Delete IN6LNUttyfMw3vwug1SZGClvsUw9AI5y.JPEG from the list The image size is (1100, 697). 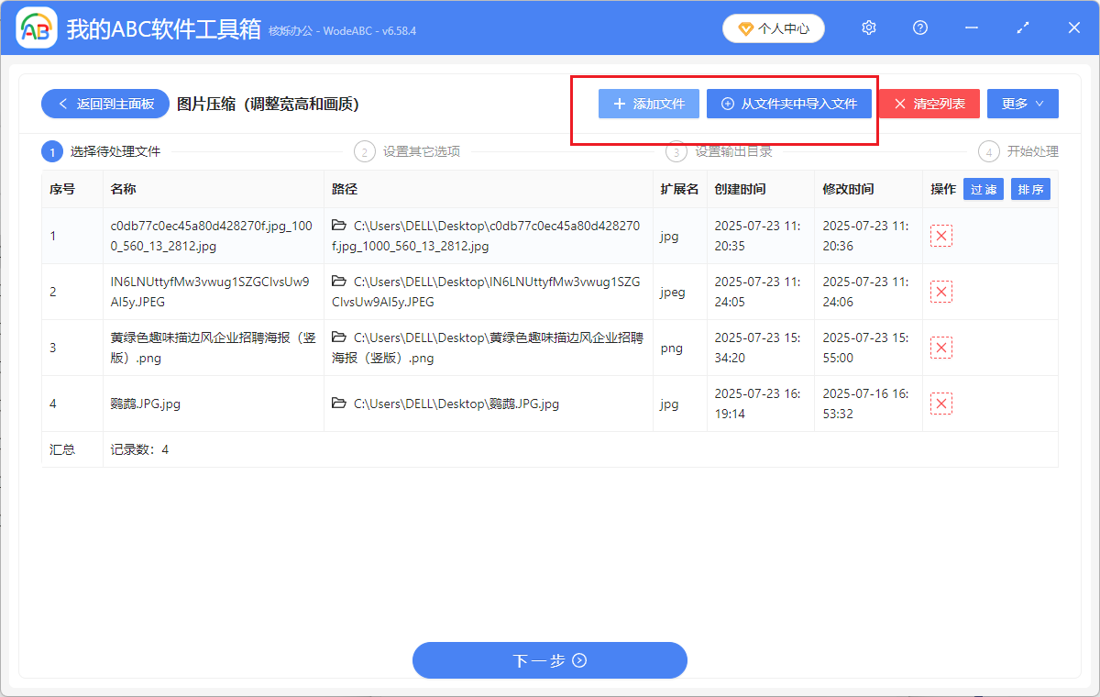click(x=940, y=292)
